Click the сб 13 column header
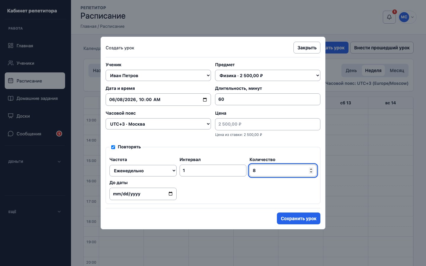The image size is (426, 266). click(x=346, y=103)
